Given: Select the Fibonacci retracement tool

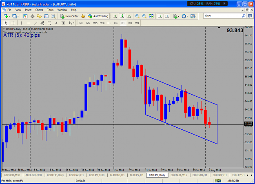Looking at the screenshot, I should 49,23.
